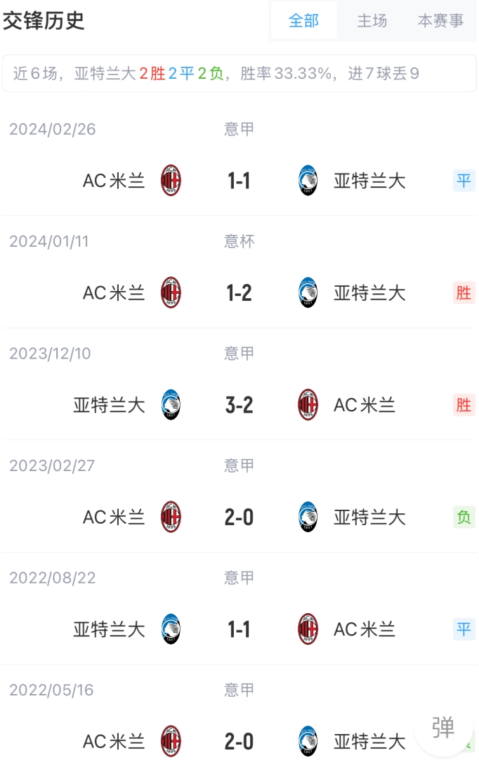Click AC Milan crest in 2024/01/11 cup match
Screen dimensions: 479x765
(x=171, y=292)
